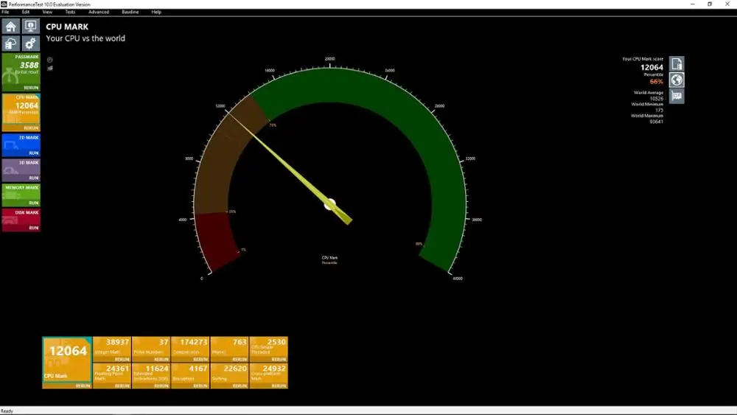
Task: Click the Sorting score 22620
Action: tap(235, 369)
